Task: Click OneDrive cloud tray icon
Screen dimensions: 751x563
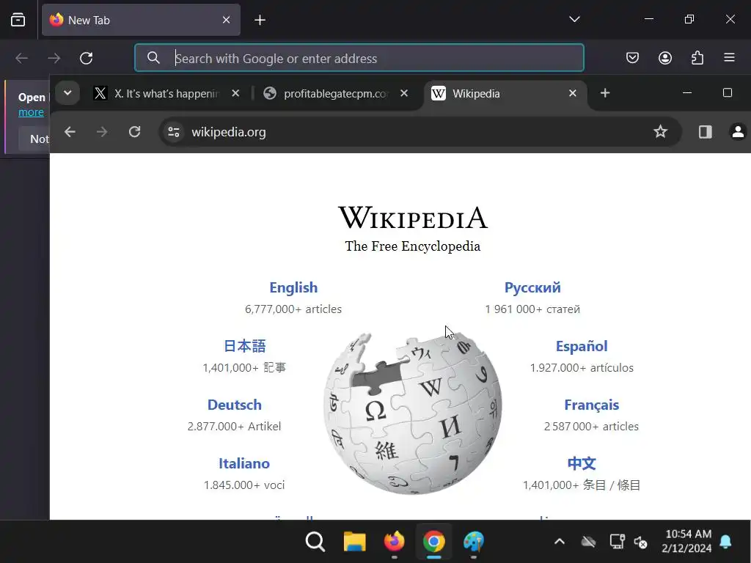Action: coord(588,542)
